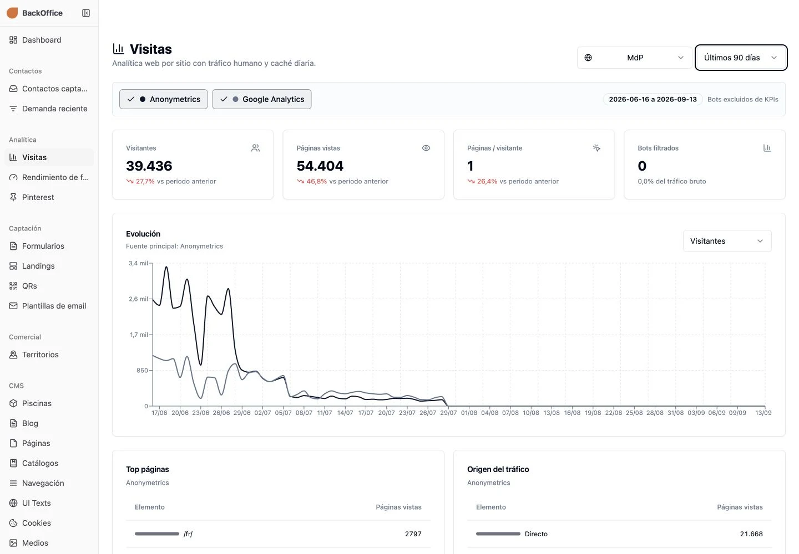The image size is (799, 554).
Task: Open the Visitantes metric dropdown in Evolución
Action: click(727, 241)
